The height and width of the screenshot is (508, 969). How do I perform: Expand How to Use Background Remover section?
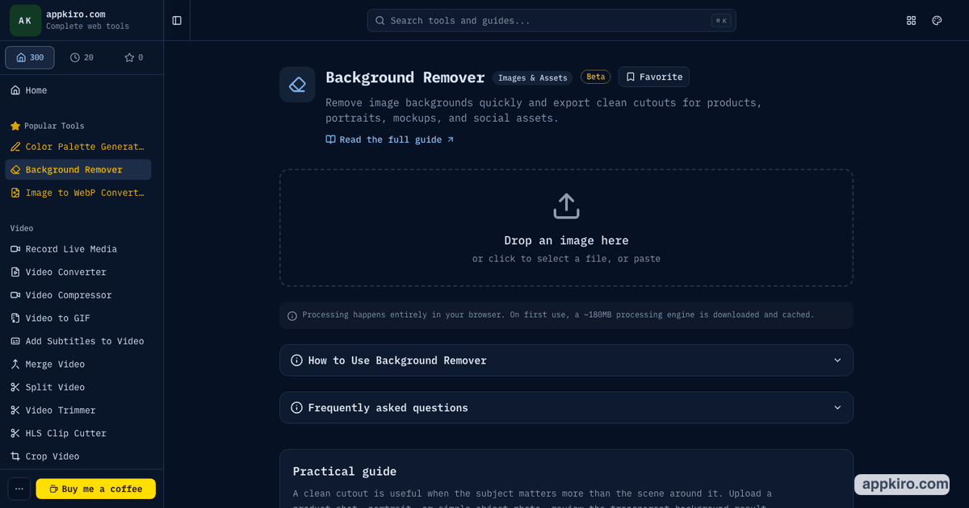pos(566,360)
